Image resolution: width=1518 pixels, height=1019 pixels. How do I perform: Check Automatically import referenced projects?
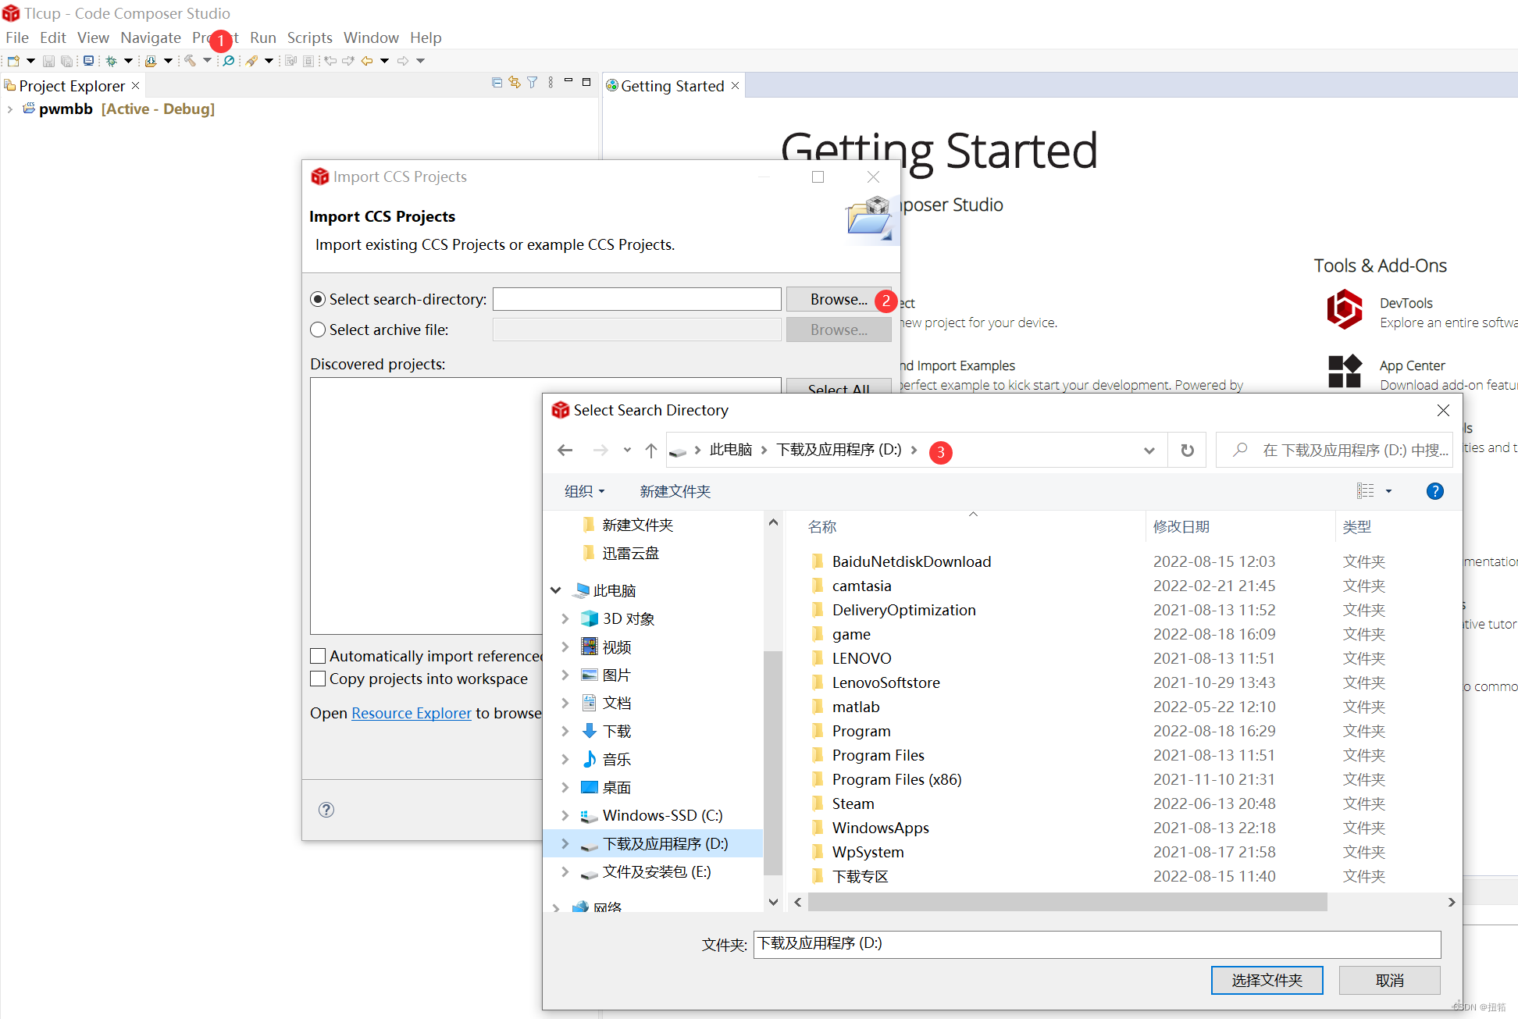[318, 656]
